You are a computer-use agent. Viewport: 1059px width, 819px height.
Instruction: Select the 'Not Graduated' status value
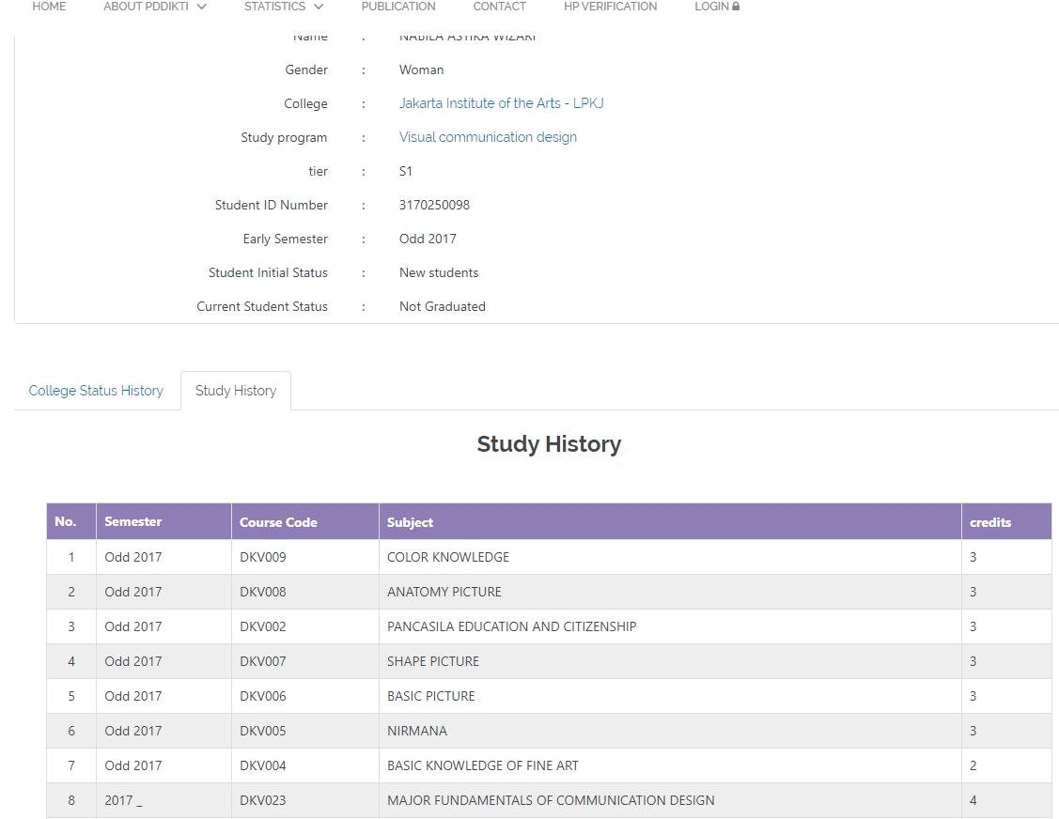tap(443, 306)
